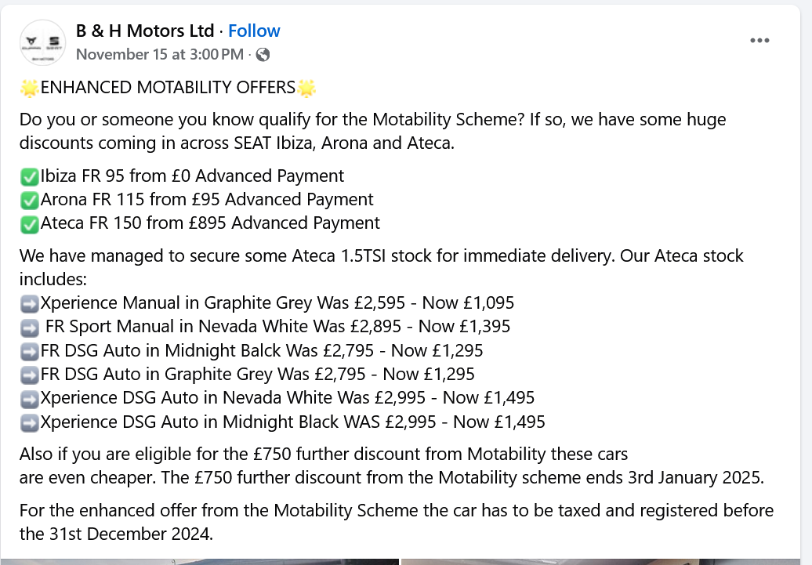The image size is (812, 565).
Task: Click the green checkmark beside Ibiza FR 95
Action: [x=30, y=176]
